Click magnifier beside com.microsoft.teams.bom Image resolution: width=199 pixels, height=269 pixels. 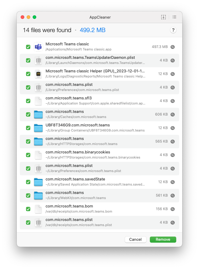click(x=173, y=209)
